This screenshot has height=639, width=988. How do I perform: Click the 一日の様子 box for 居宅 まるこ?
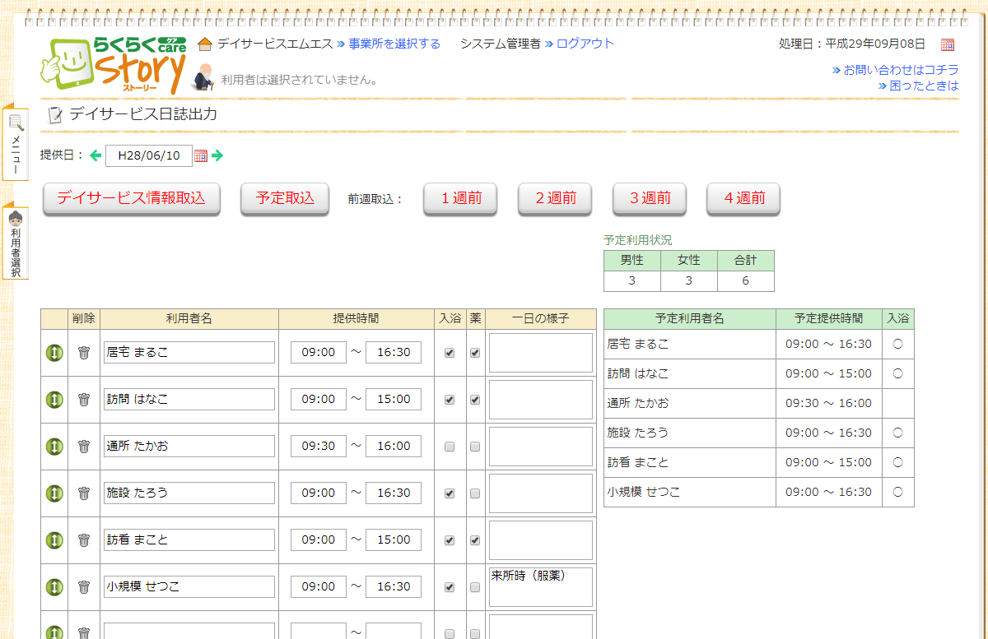point(541,353)
